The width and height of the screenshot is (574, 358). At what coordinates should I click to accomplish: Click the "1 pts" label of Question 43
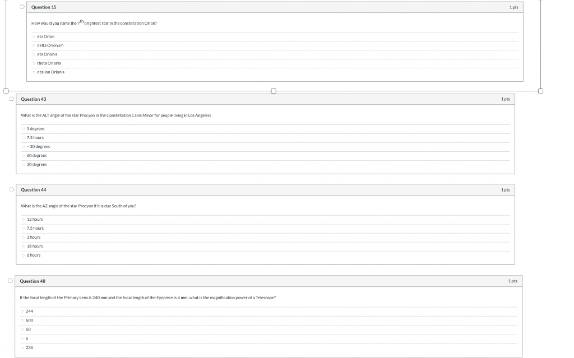point(505,99)
